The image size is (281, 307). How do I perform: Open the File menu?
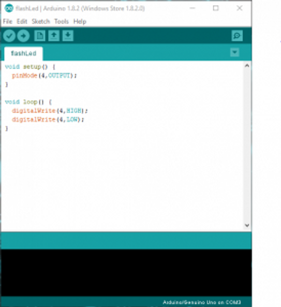(8, 21)
